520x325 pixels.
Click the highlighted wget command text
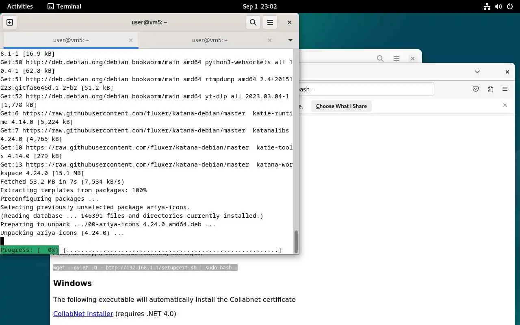145,268
